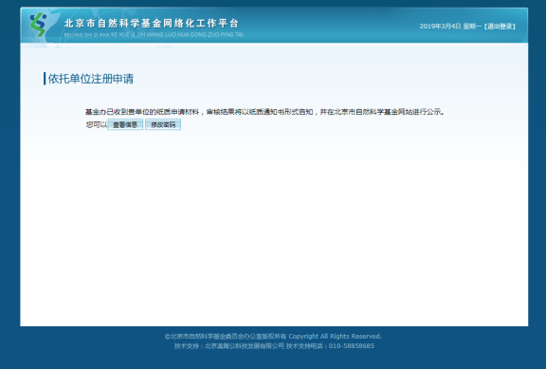Open the 查看信息 button

point(125,124)
